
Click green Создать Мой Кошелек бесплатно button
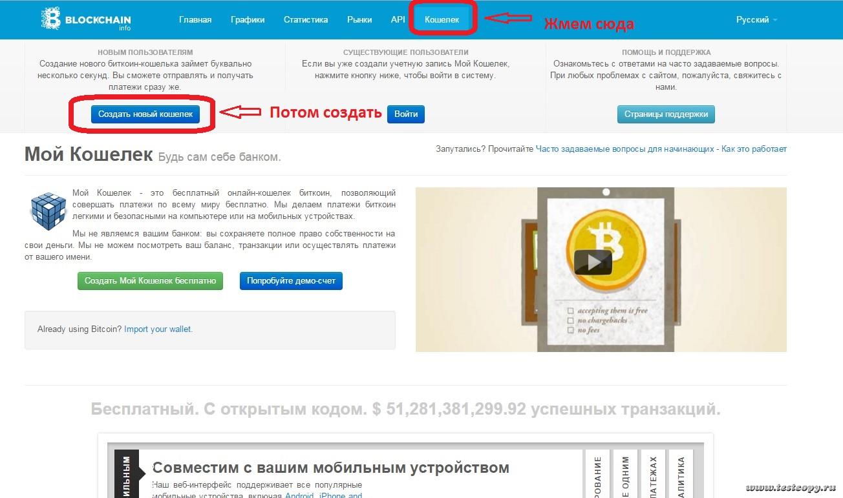(x=150, y=281)
